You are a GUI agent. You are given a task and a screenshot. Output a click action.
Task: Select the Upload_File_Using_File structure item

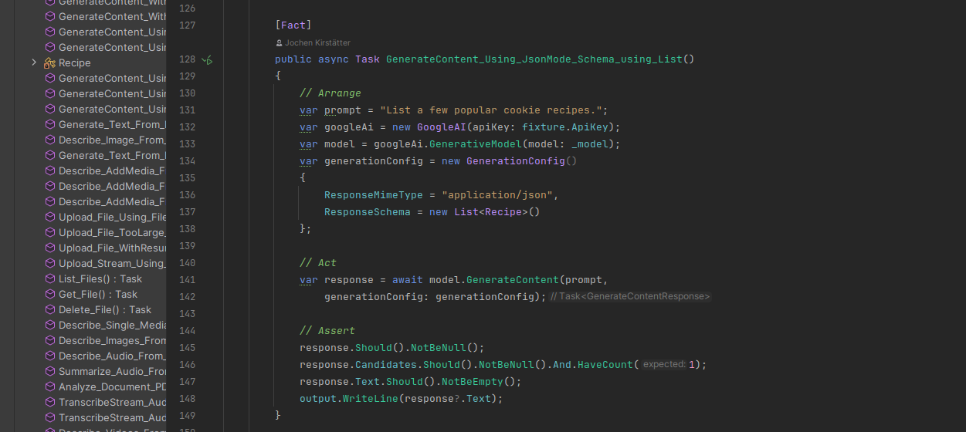point(112,218)
